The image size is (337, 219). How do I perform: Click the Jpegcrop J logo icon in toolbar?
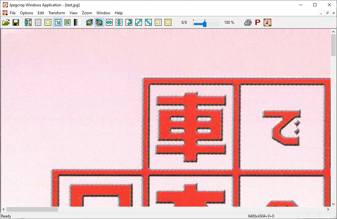coord(267,22)
